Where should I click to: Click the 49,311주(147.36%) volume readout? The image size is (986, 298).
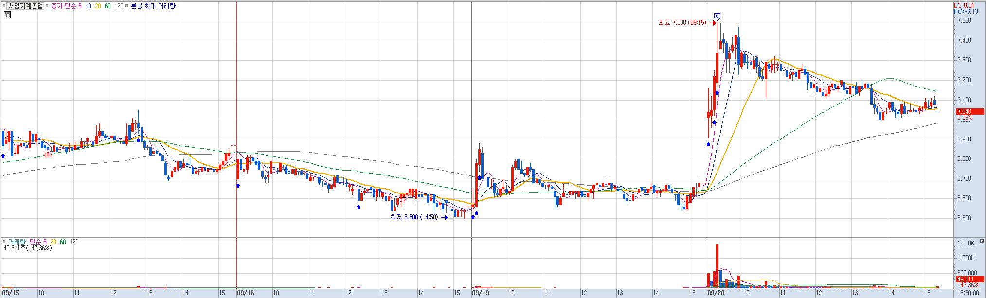27,248
